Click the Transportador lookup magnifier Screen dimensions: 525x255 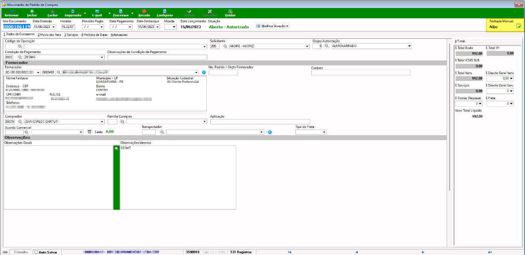tap(162, 132)
